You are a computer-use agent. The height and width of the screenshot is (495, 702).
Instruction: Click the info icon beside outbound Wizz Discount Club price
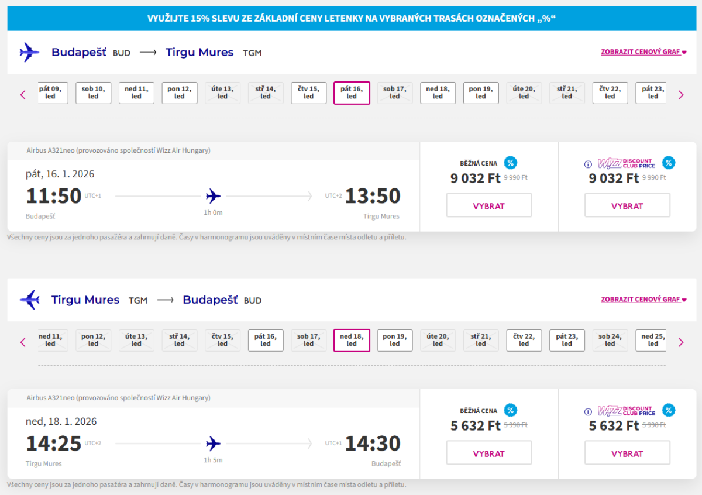[x=589, y=164]
